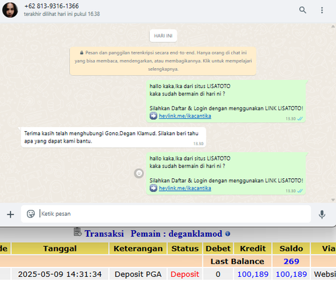Click the red Deposit status cell

185,274
